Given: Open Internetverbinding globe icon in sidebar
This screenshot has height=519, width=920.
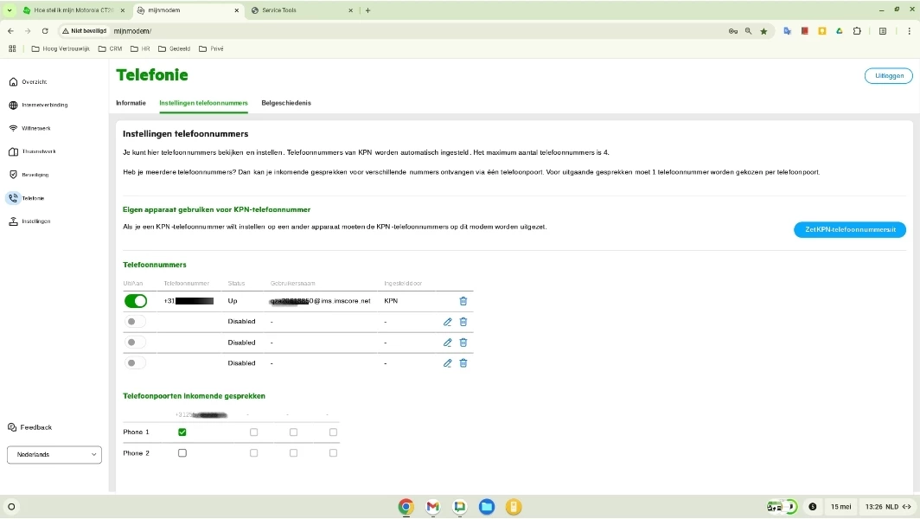Looking at the screenshot, I should coord(14,105).
